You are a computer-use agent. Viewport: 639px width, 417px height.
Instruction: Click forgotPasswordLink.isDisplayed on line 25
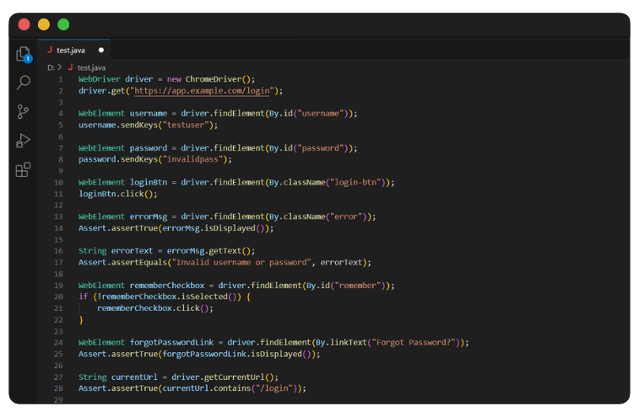point(232,354)
